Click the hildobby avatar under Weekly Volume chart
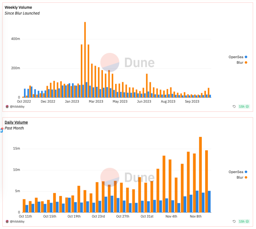Image resolution: width=256 pixels, height=229 pixels. (7, 106)
